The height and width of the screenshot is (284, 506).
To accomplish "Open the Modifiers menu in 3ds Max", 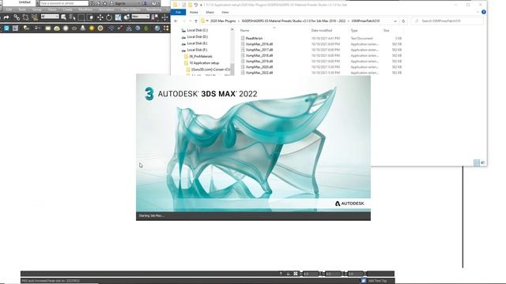I will pyautogui.click(x=85, y=9).
